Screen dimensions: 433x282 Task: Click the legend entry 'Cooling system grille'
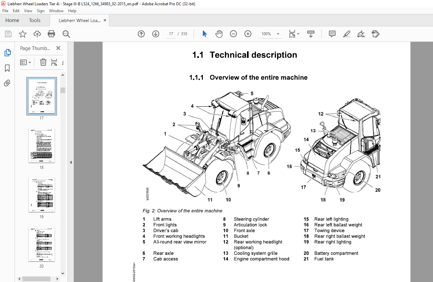click(256, 253)
